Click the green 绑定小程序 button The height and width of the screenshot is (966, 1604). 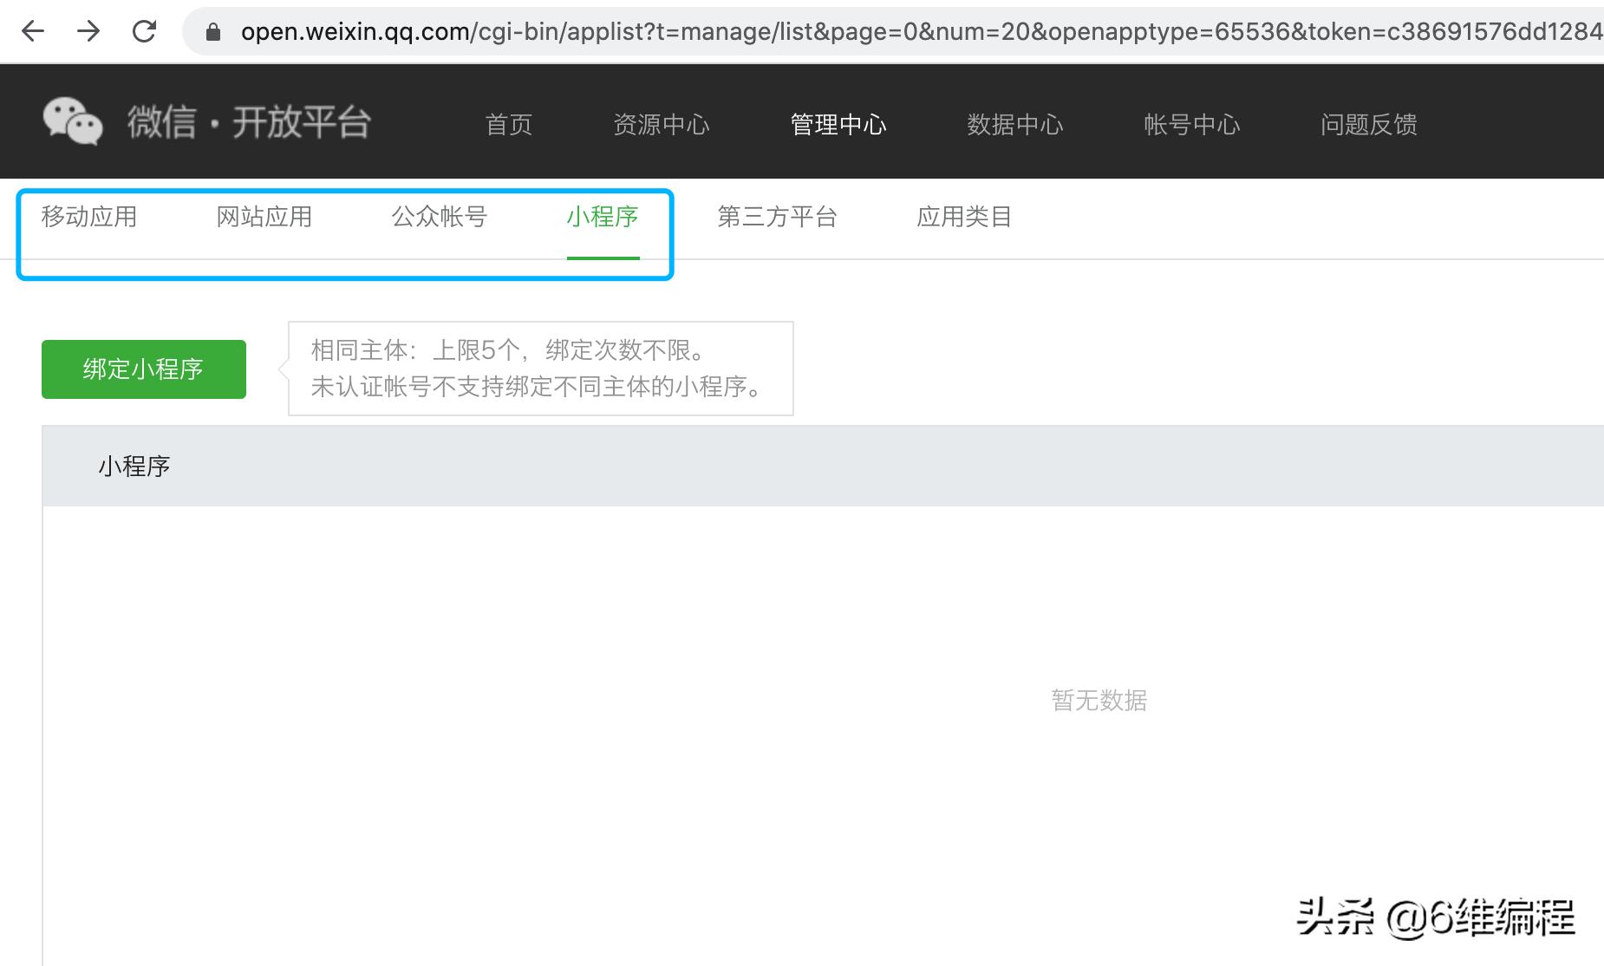pyautogui.click(x=143, y=368)
